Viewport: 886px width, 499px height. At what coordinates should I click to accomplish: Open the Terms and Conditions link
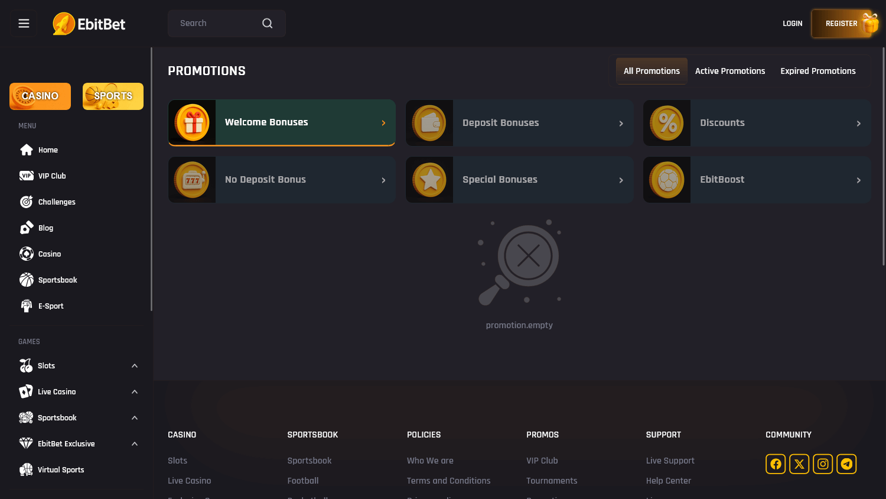[448, 481]
